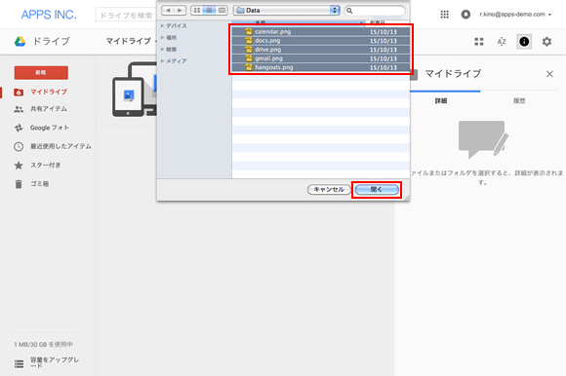Open the AZ sort options icon

click(x=502, y=42)
